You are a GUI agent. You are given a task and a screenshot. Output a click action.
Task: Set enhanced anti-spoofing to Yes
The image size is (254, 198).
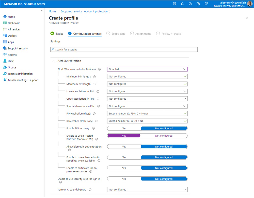pyautogui.click(x=124, y=157)
